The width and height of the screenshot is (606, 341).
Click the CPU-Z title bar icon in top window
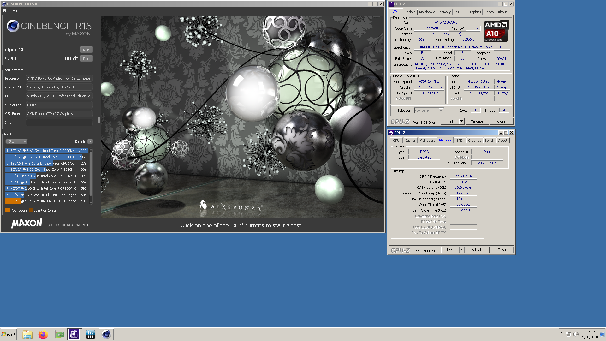(391, 4)
